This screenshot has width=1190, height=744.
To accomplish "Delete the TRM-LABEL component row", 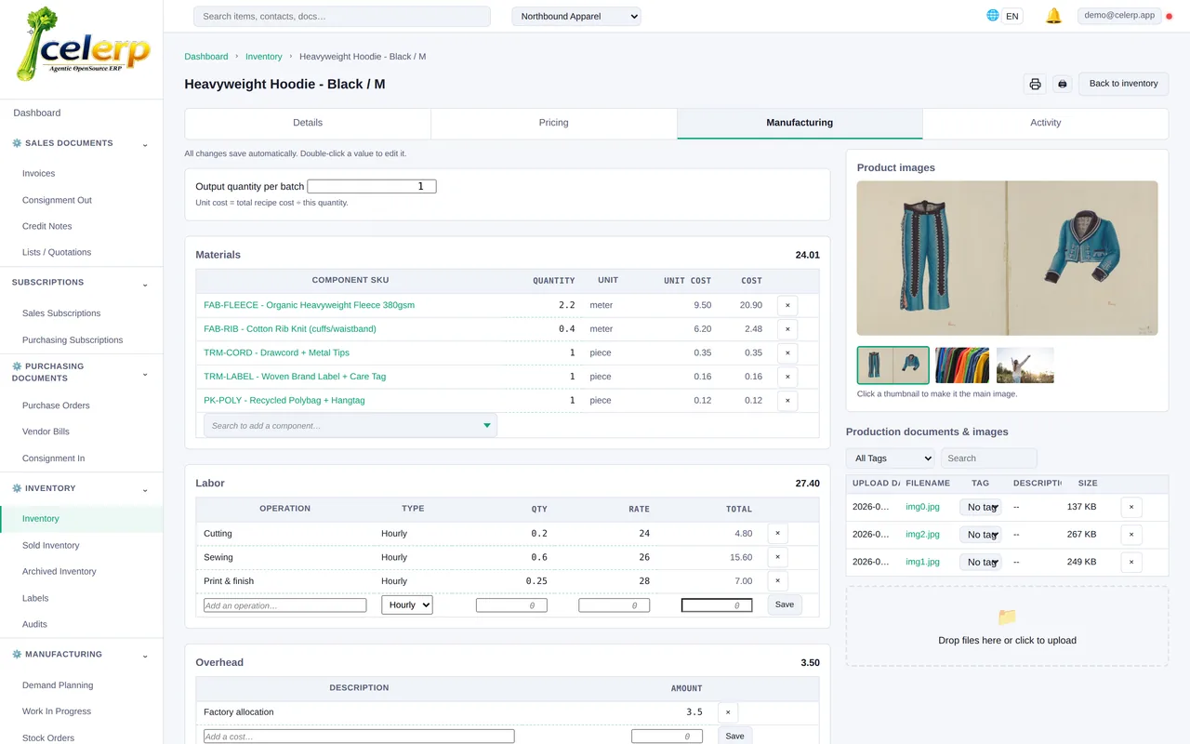I will (787, 377).
